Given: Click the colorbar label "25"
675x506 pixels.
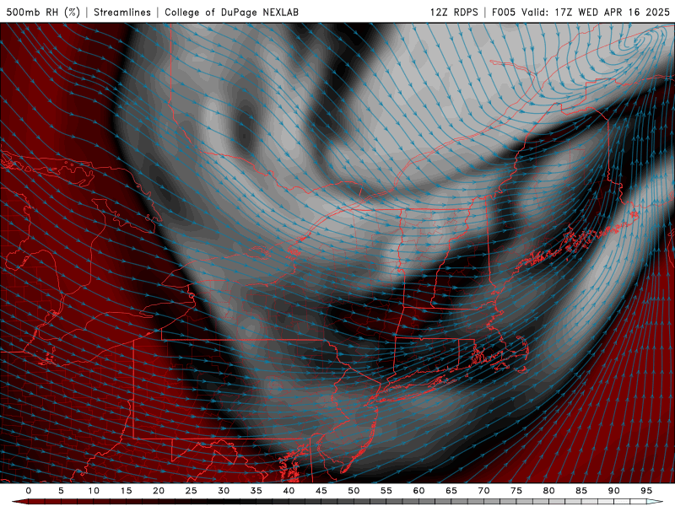Looking at the screenshot, I should [x=192, y=491].
